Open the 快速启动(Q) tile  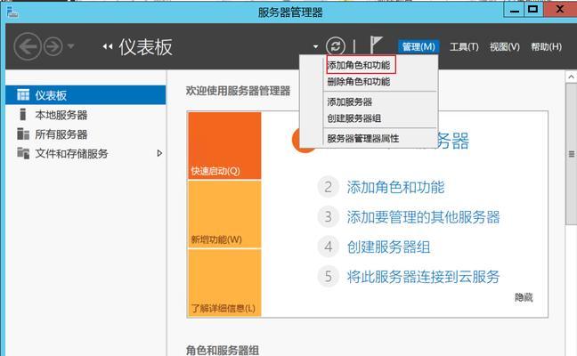[x=224, y=146]
